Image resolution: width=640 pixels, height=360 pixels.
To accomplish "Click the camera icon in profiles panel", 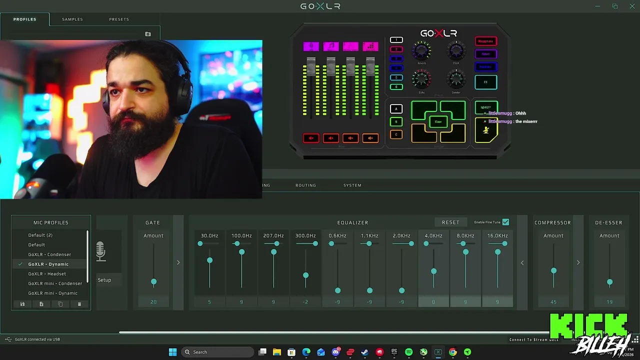I will pyautogui.click(x=148, y=34).
